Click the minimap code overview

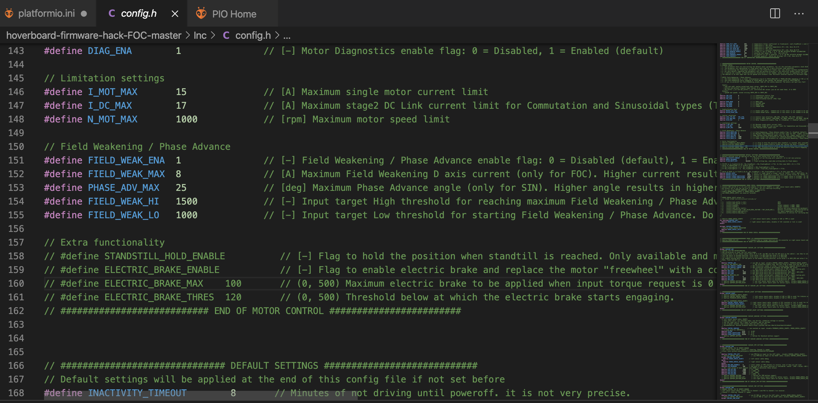[763, 223]
